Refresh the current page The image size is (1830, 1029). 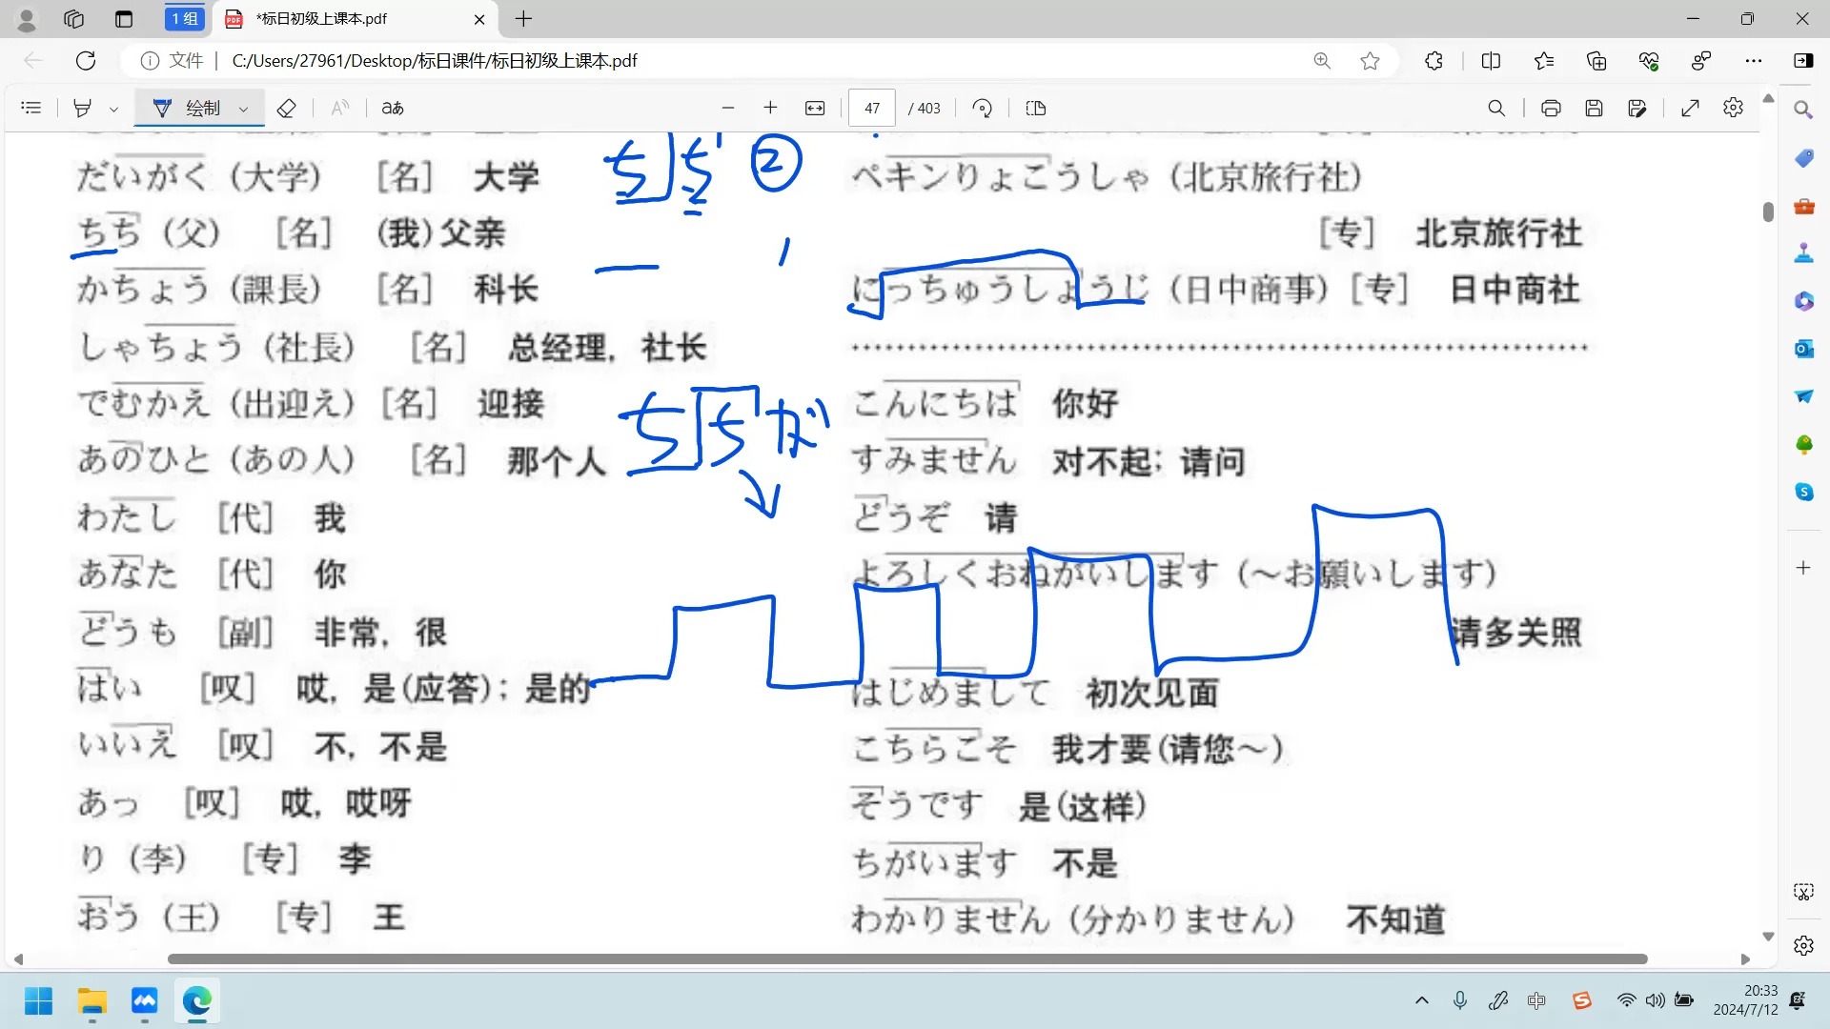click(x=86, y=61)
